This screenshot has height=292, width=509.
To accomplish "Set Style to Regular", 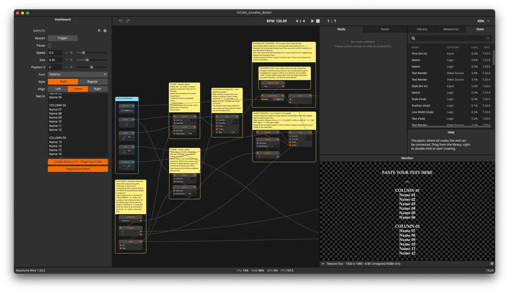I will tap(93, 82).
